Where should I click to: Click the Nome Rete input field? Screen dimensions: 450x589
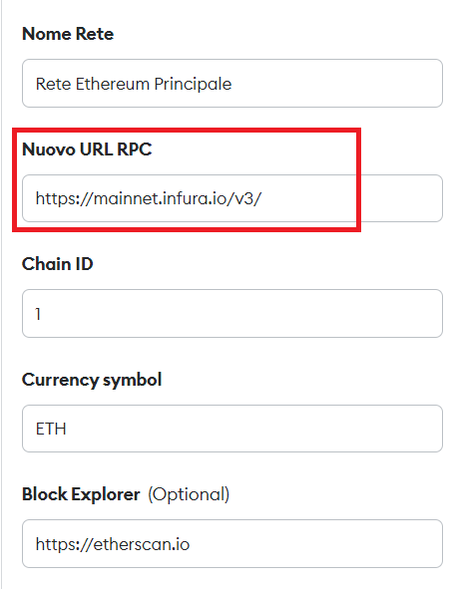click(231, 83)
